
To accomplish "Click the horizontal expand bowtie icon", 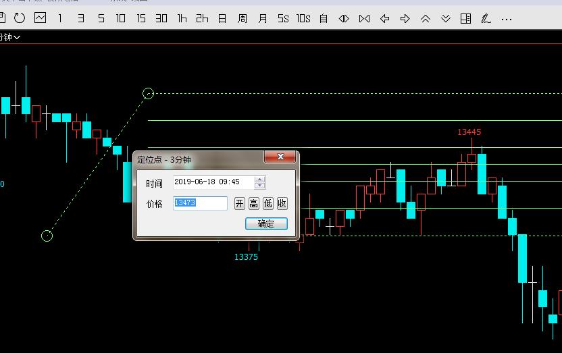I will tap(364, 18).
